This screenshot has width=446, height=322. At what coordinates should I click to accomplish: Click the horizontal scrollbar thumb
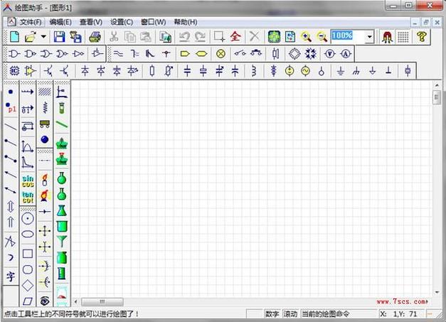(x=102, y=301)
